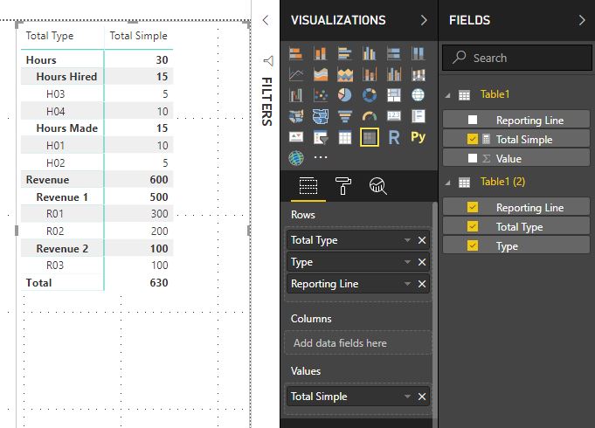Open Total Simple dropdown in Values
The image size is (595, 428).
click(x=407, y=397)
